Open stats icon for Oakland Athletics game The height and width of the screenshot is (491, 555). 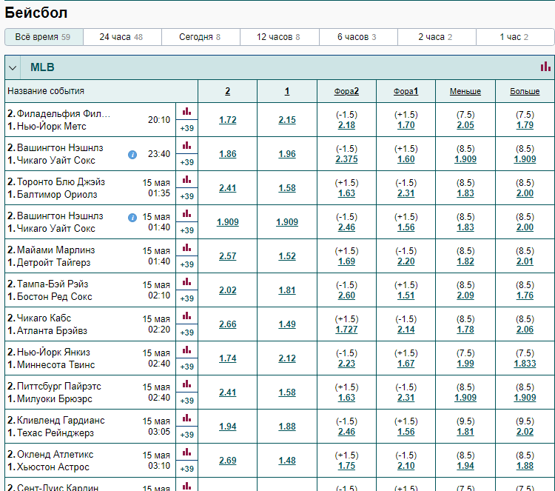187,452
